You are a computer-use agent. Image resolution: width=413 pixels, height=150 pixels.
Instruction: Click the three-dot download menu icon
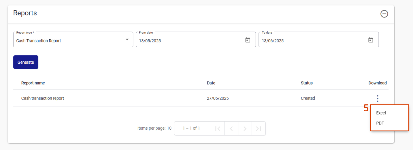click(377, 98)
